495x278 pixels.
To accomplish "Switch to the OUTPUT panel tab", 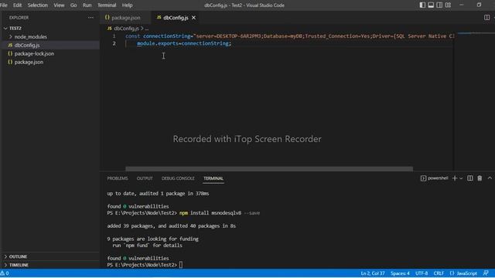I will tap(145, 178).
